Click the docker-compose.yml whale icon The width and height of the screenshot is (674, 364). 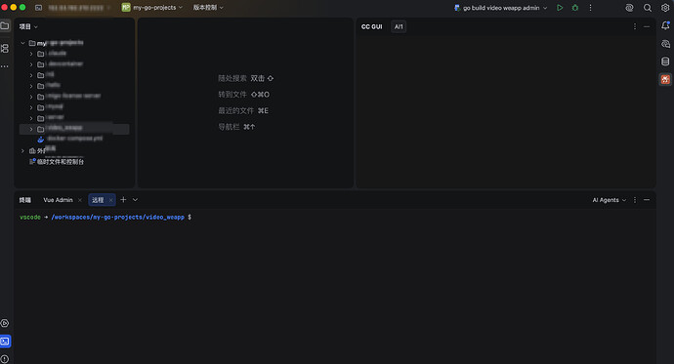pos(41,140)
